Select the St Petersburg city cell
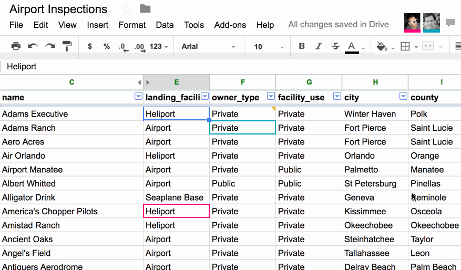The height and width of the screenshot is (270, 461). [375, 184]
